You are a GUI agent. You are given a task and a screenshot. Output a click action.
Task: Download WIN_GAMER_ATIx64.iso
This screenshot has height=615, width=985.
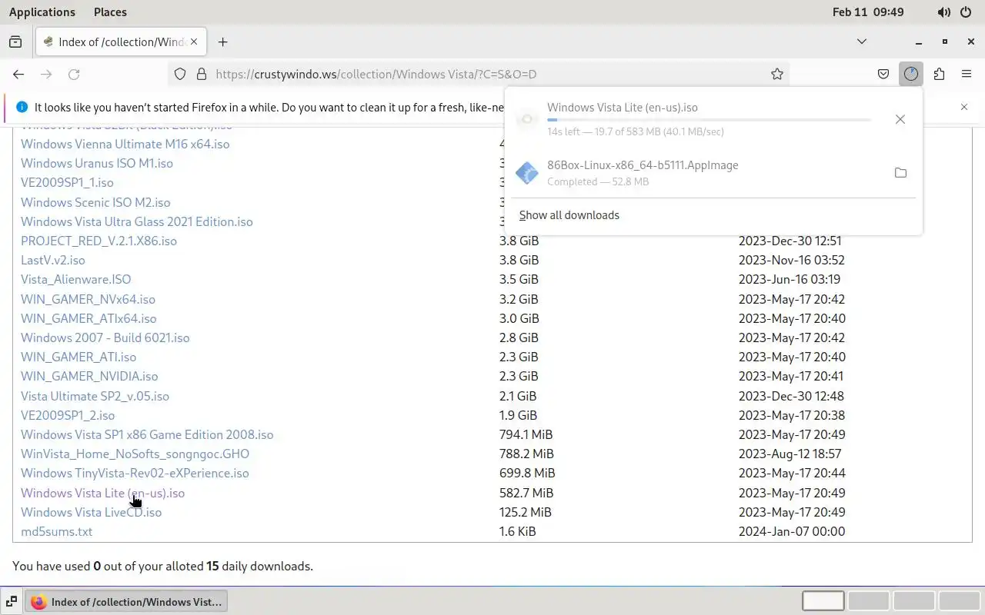tap(88, 318)
